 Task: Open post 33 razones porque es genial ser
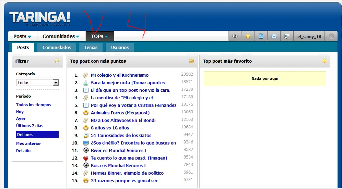tap(124, 180)
